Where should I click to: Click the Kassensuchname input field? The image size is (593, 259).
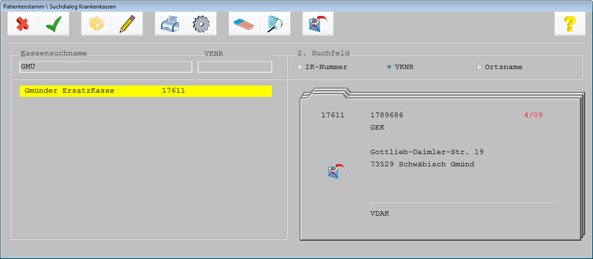click(106, 67)
